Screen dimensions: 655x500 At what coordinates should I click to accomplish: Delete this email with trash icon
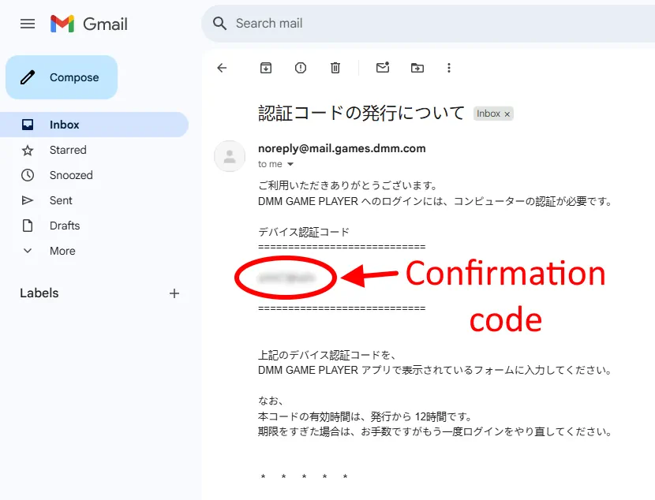tap(335, 68)
